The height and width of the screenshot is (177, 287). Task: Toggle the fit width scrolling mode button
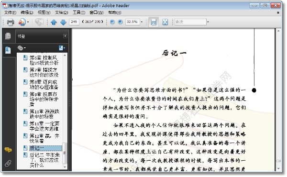[x=154, y=22]
